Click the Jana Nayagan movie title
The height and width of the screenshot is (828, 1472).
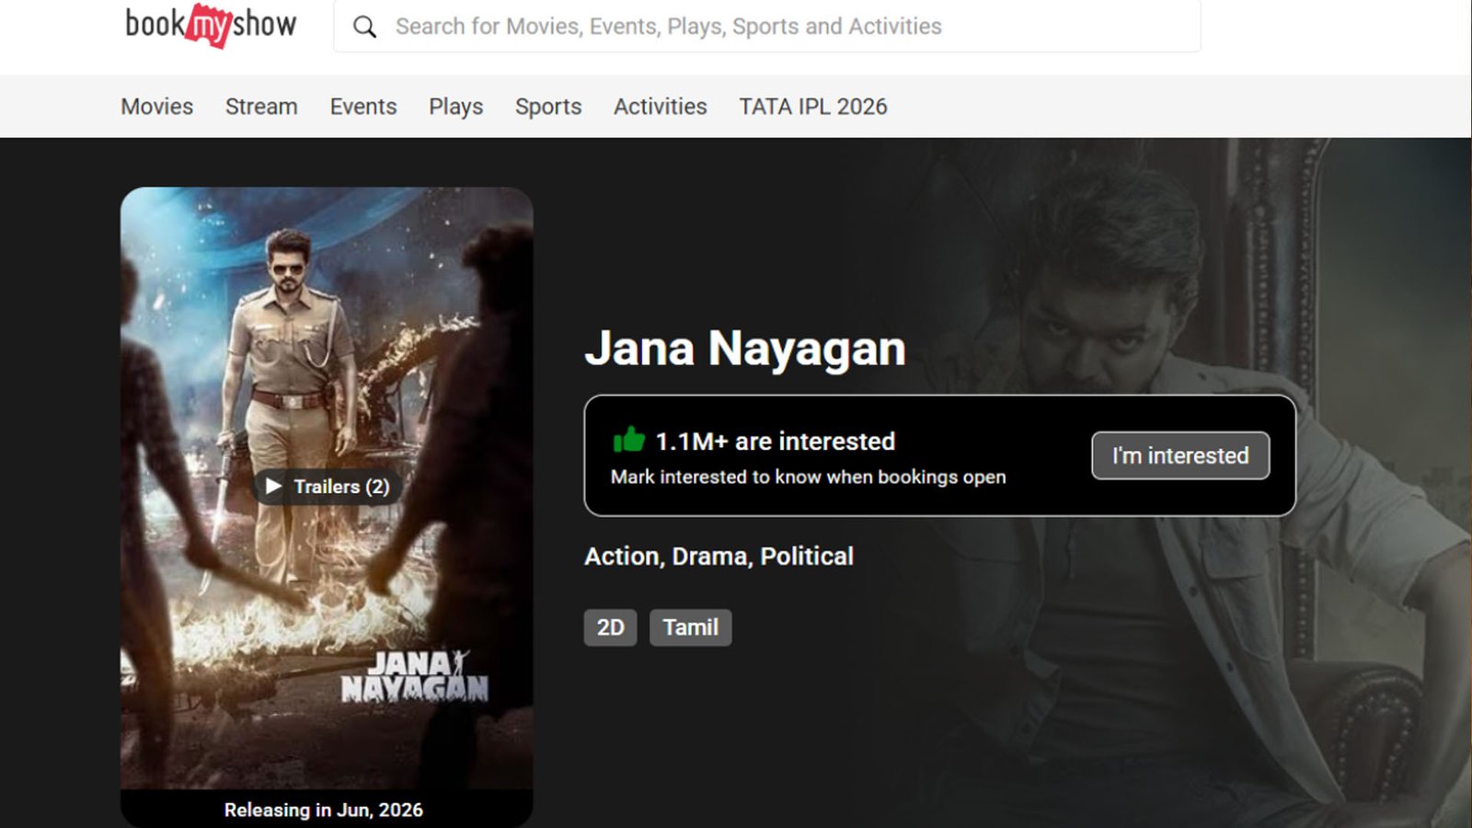(745, 348)
